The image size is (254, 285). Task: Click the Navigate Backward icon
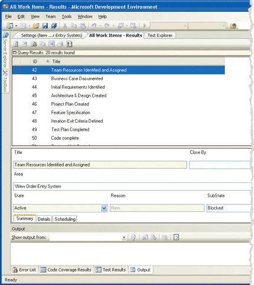point(121,25)
